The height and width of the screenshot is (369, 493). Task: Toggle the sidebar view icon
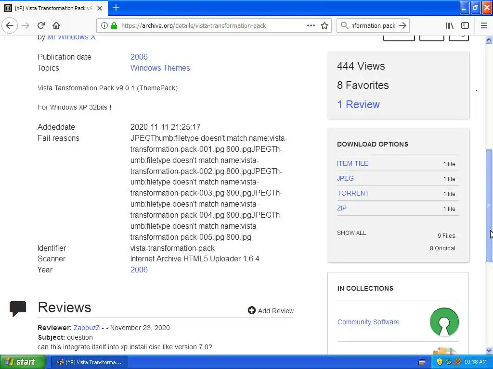(465, 25)
